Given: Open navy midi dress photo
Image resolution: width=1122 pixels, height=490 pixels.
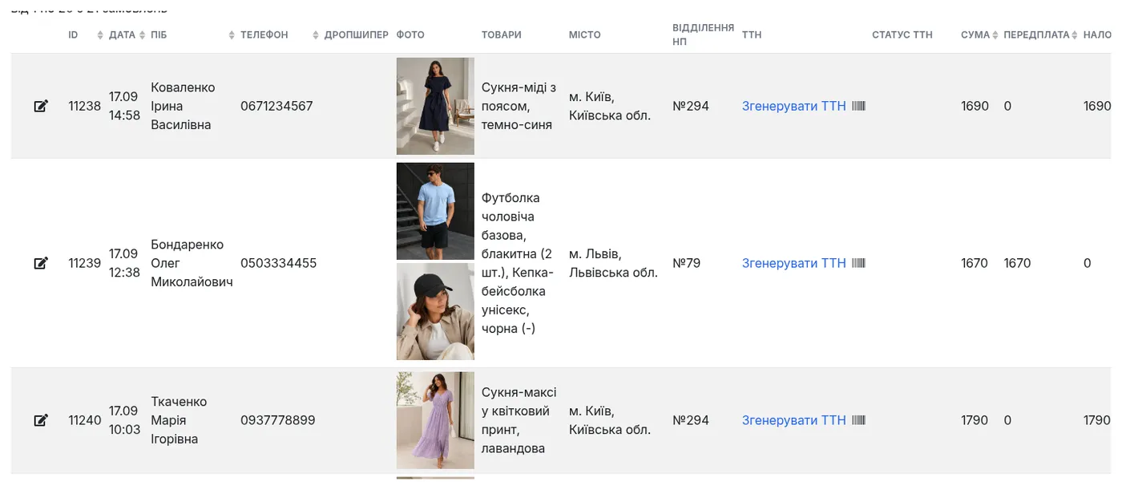Looking at the screenshot, I should click(x=435, y=106).
